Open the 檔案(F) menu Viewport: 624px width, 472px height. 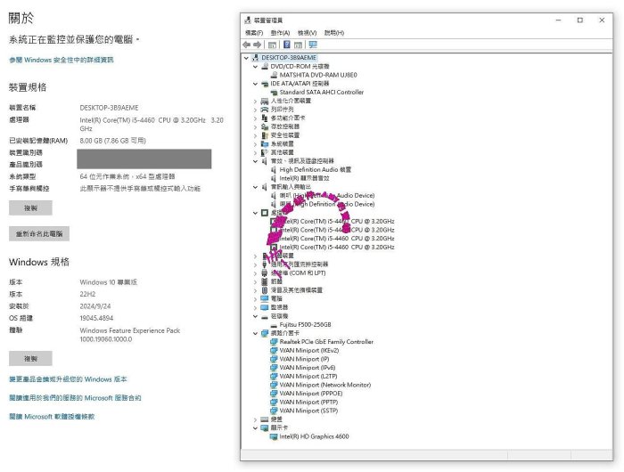pyautogui.click(x=253, y=33)
